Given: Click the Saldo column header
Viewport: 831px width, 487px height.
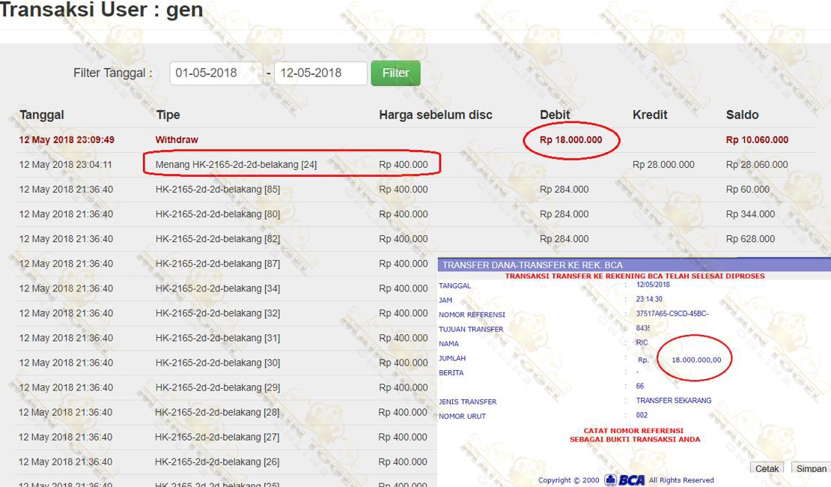Looking at the screenshot, I should click(x=742, y=115).
